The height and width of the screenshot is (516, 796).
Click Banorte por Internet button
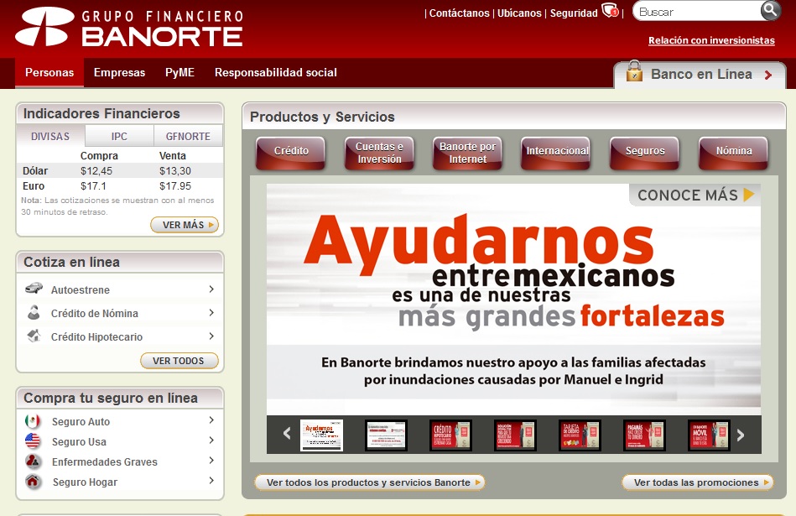click(x=467, y=153)
